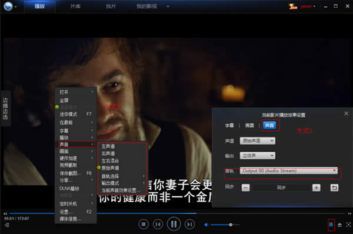The height and width of the screenshot is (234, 353).
Task: Increase audio sync with plus button
Action: [x=317, y=188]
